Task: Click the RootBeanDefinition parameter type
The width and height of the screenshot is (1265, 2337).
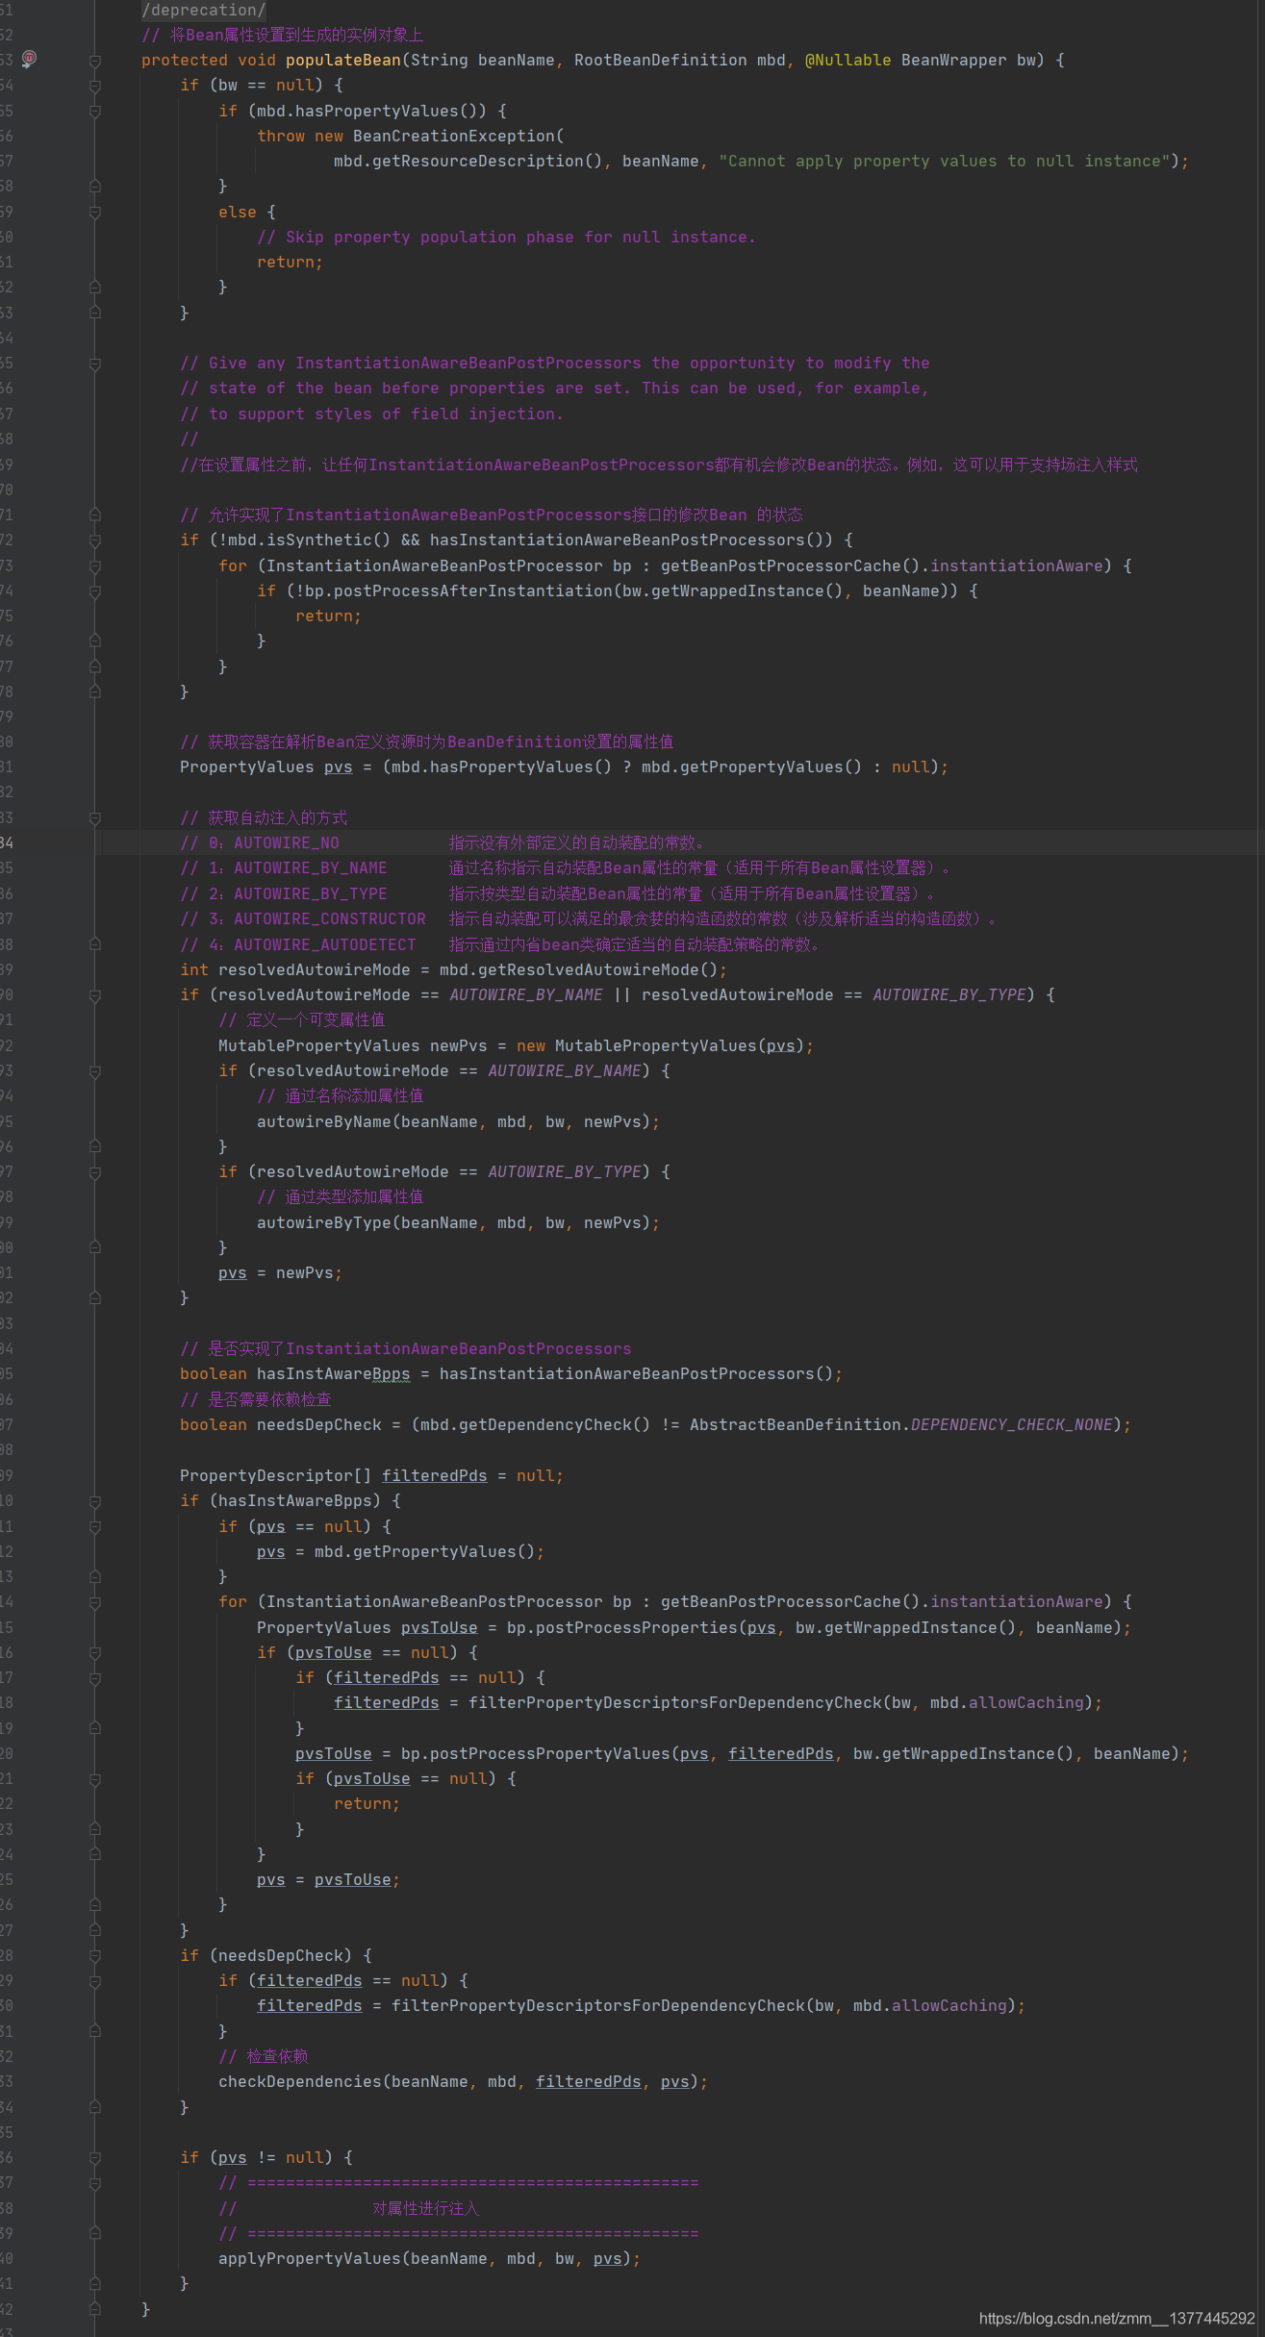Action: 660,60
